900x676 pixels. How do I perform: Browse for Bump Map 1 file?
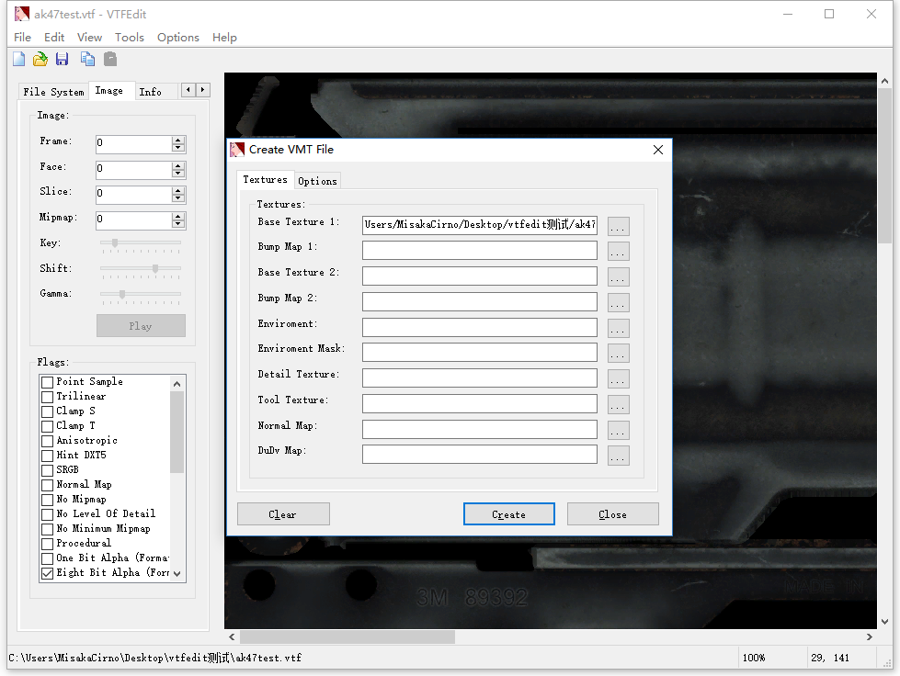pos(618,251)
